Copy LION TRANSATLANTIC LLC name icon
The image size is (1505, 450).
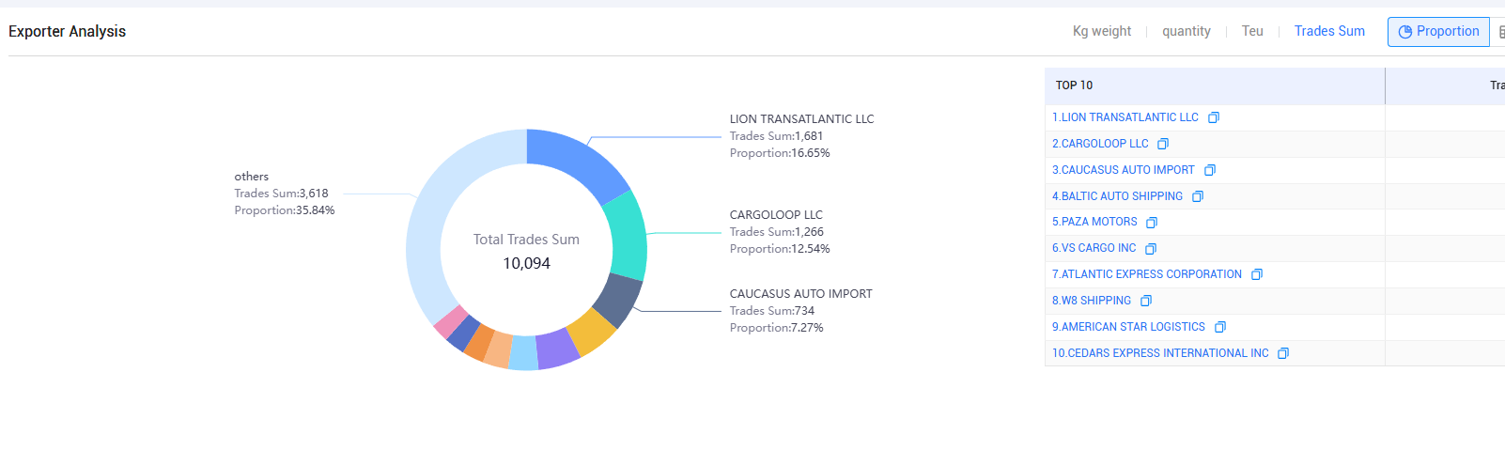pyautogui.click(x=1214, y=117)
